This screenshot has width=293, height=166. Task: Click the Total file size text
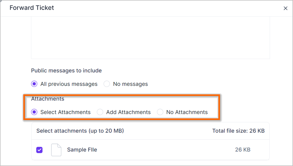click(x=238, y=131)
